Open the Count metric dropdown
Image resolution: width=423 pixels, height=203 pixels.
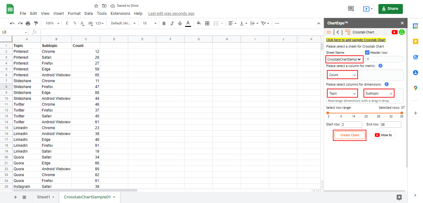(x=342, y=75)
